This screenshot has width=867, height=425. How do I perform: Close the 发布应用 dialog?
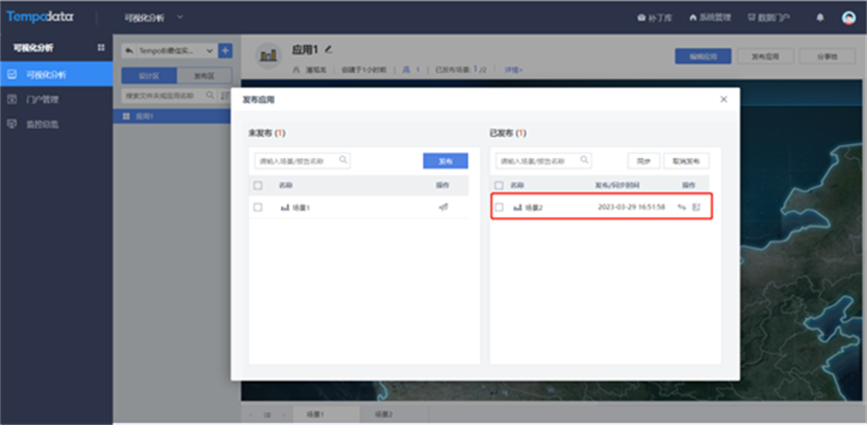(723, 99)
